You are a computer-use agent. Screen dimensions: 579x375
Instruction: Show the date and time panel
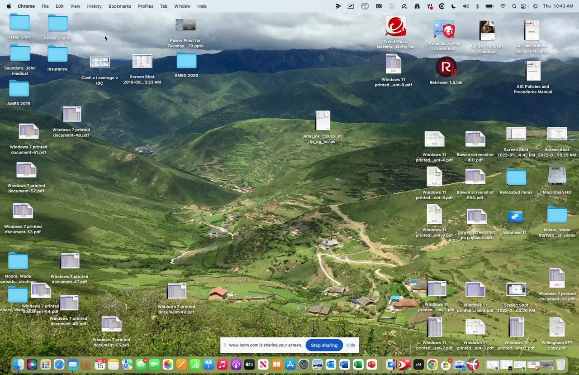(x=558, y=6)
